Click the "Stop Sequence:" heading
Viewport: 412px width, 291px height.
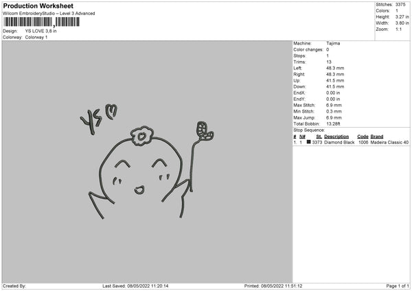click(x=309, y=130)
